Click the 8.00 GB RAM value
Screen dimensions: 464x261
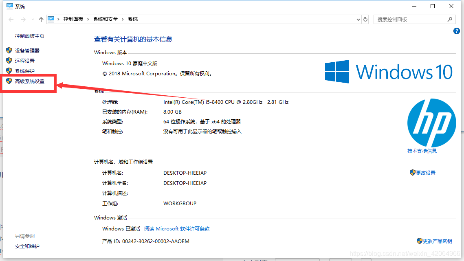point(172,112)
